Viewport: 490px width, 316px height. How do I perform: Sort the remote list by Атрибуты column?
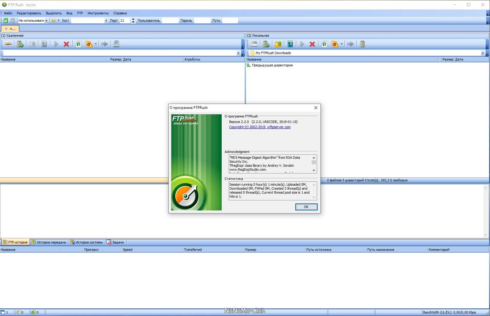click(214, 59)
